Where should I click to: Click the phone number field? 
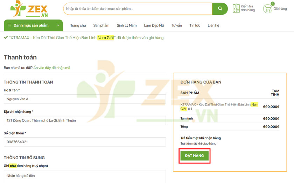(x=85, y=142)
